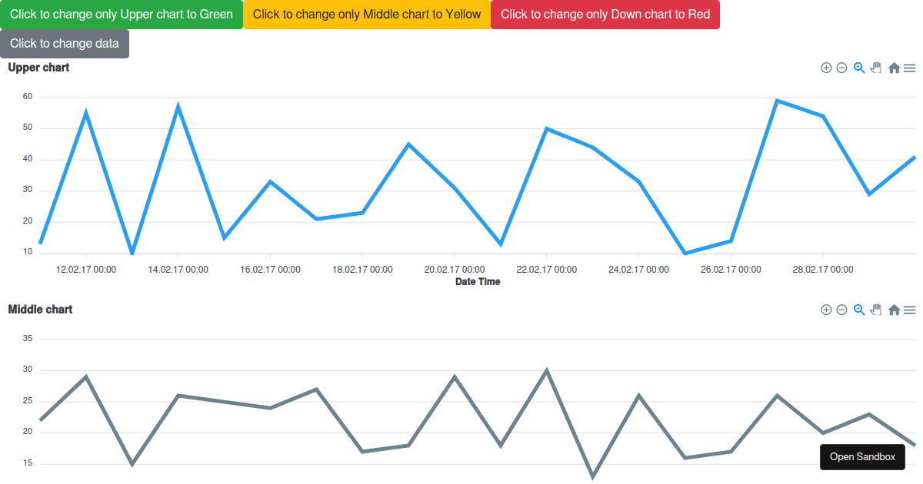Zoom in on the Upper chart
This screenshot has height=484, width=923.
click(x=826, y=68)
